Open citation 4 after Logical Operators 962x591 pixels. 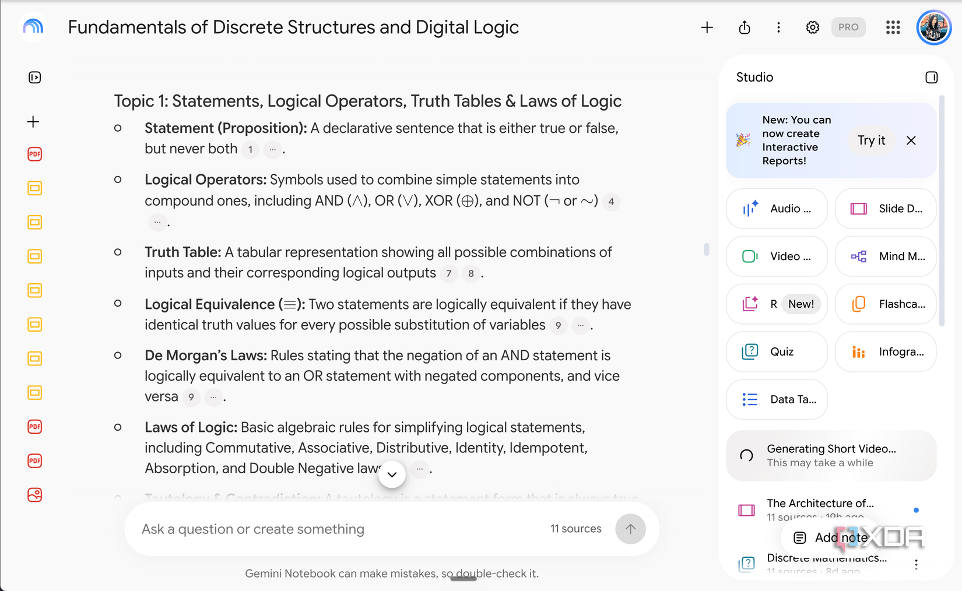tap(611, 202)
